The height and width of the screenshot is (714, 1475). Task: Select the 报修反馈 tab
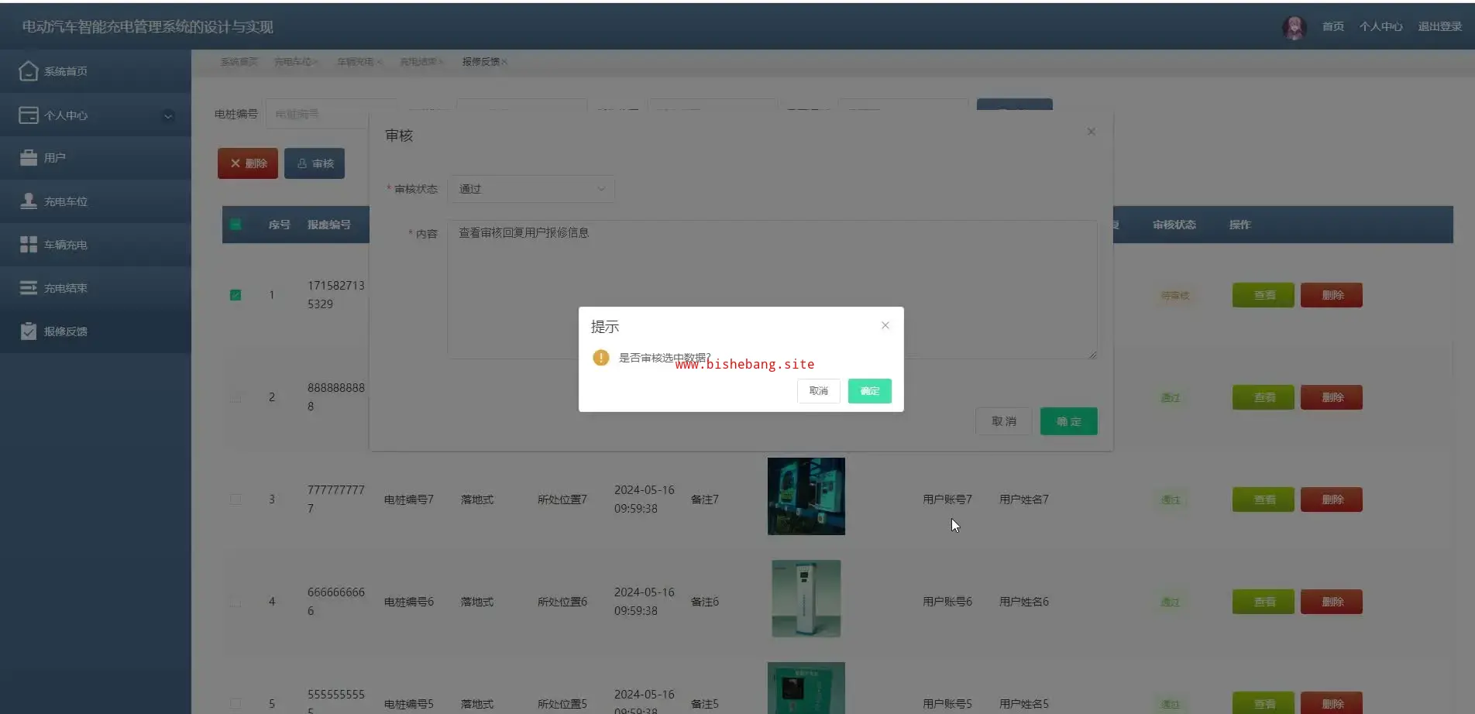tap(481, 62)
